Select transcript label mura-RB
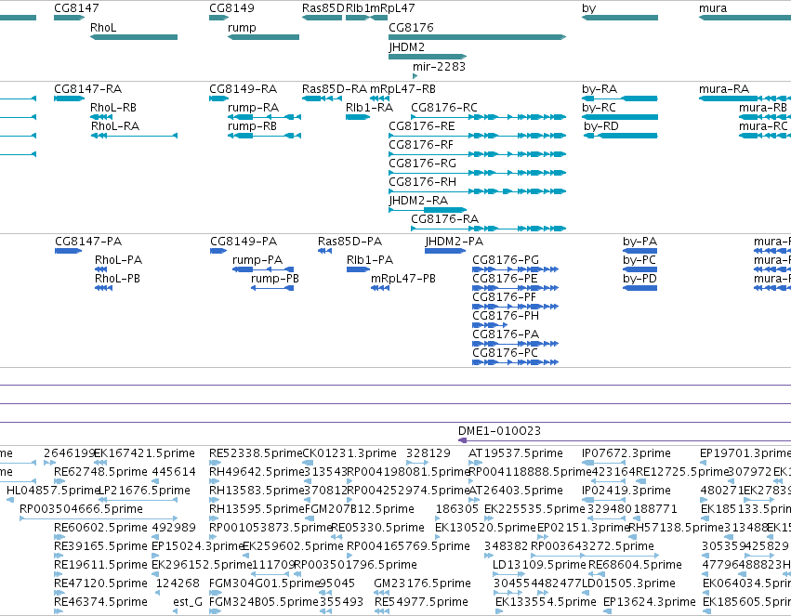 click(x=763, y=108)
